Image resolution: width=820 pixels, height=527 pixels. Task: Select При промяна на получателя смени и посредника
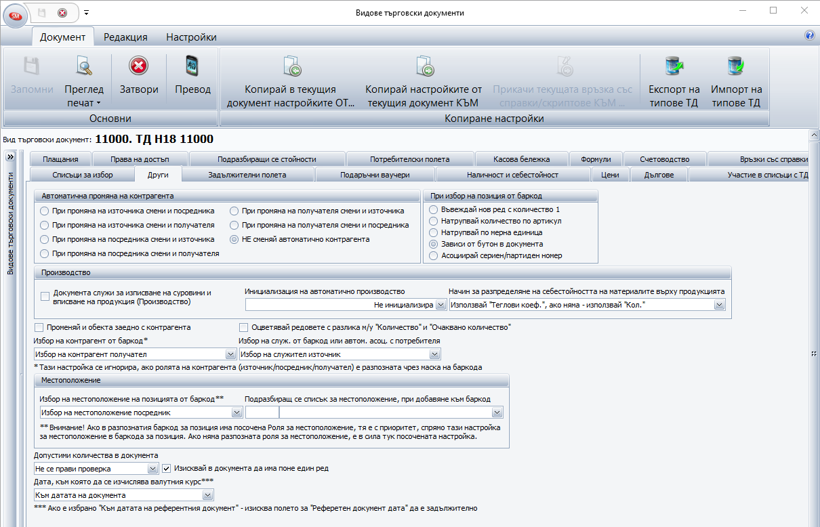tap(234, 225)
